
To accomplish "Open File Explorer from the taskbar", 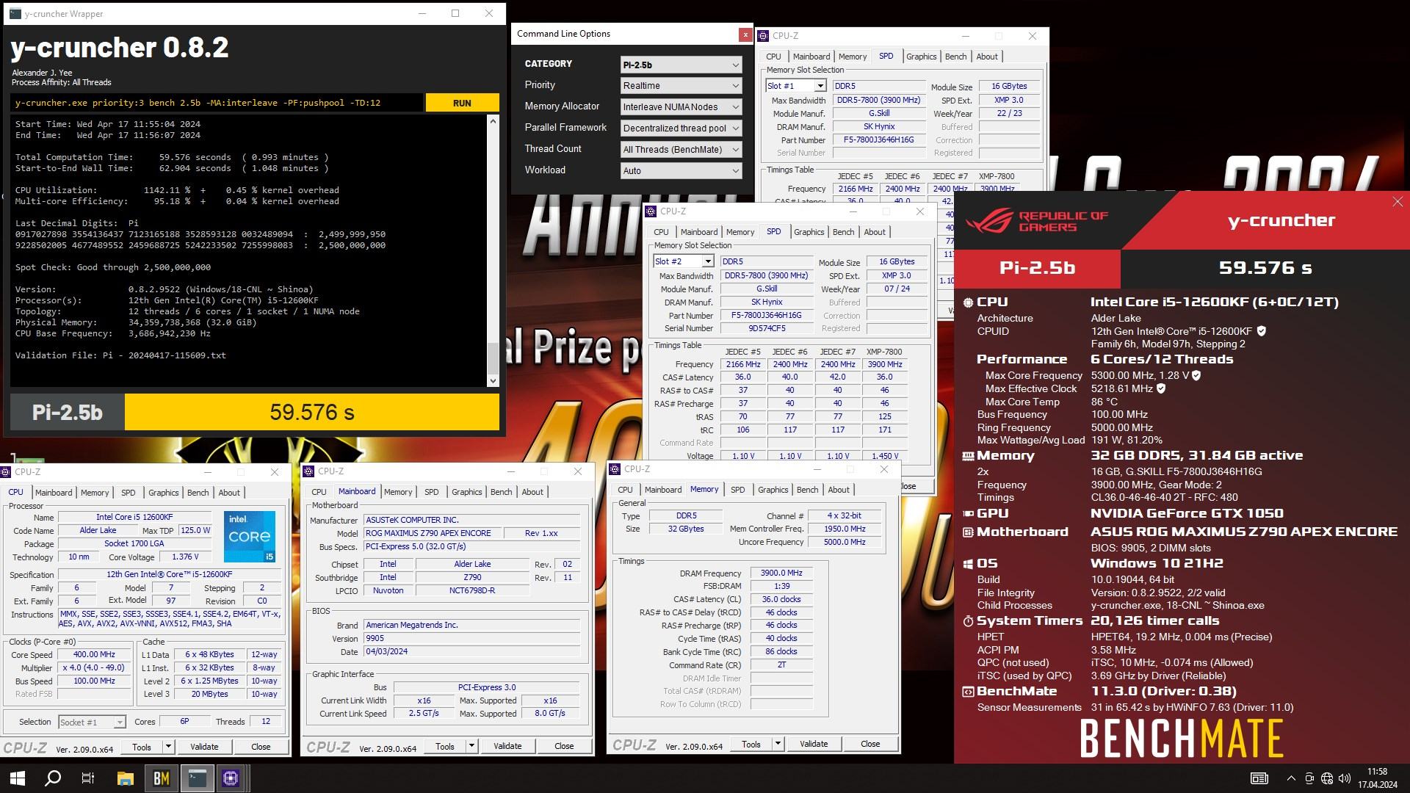I will pyautogui.click(x=125, y=778).
